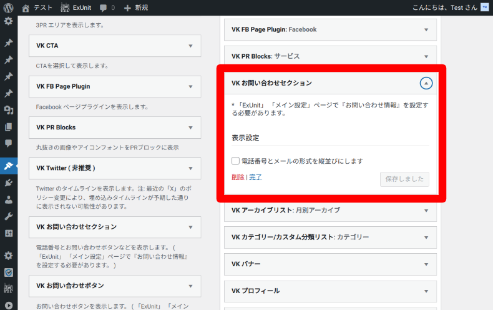Click the play circle sidebar icon
The height and width of the screenshot is (310, 493).
9,305
